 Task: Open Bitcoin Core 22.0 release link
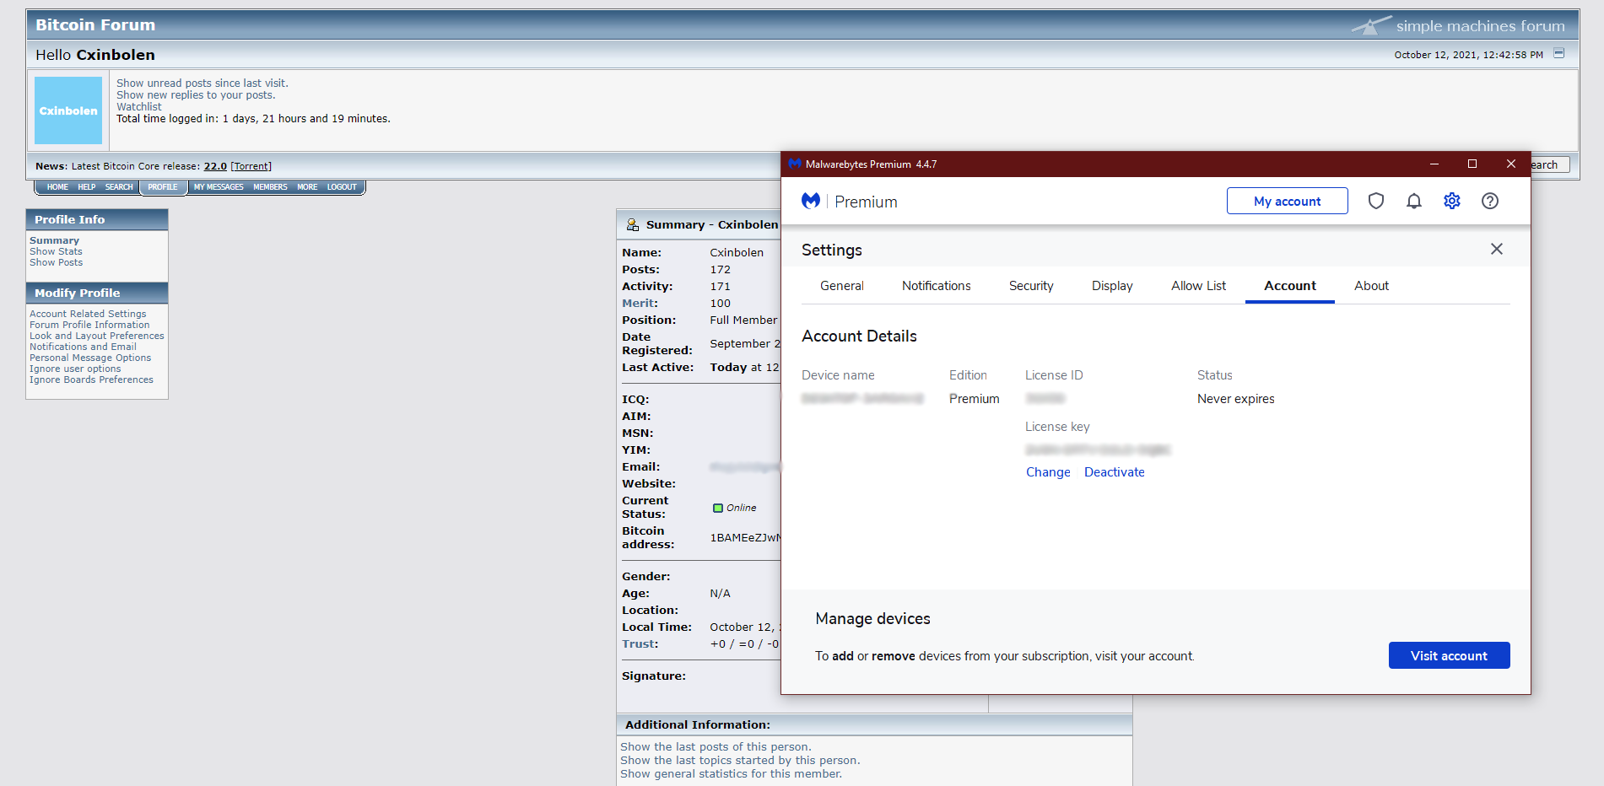(215, 166)
